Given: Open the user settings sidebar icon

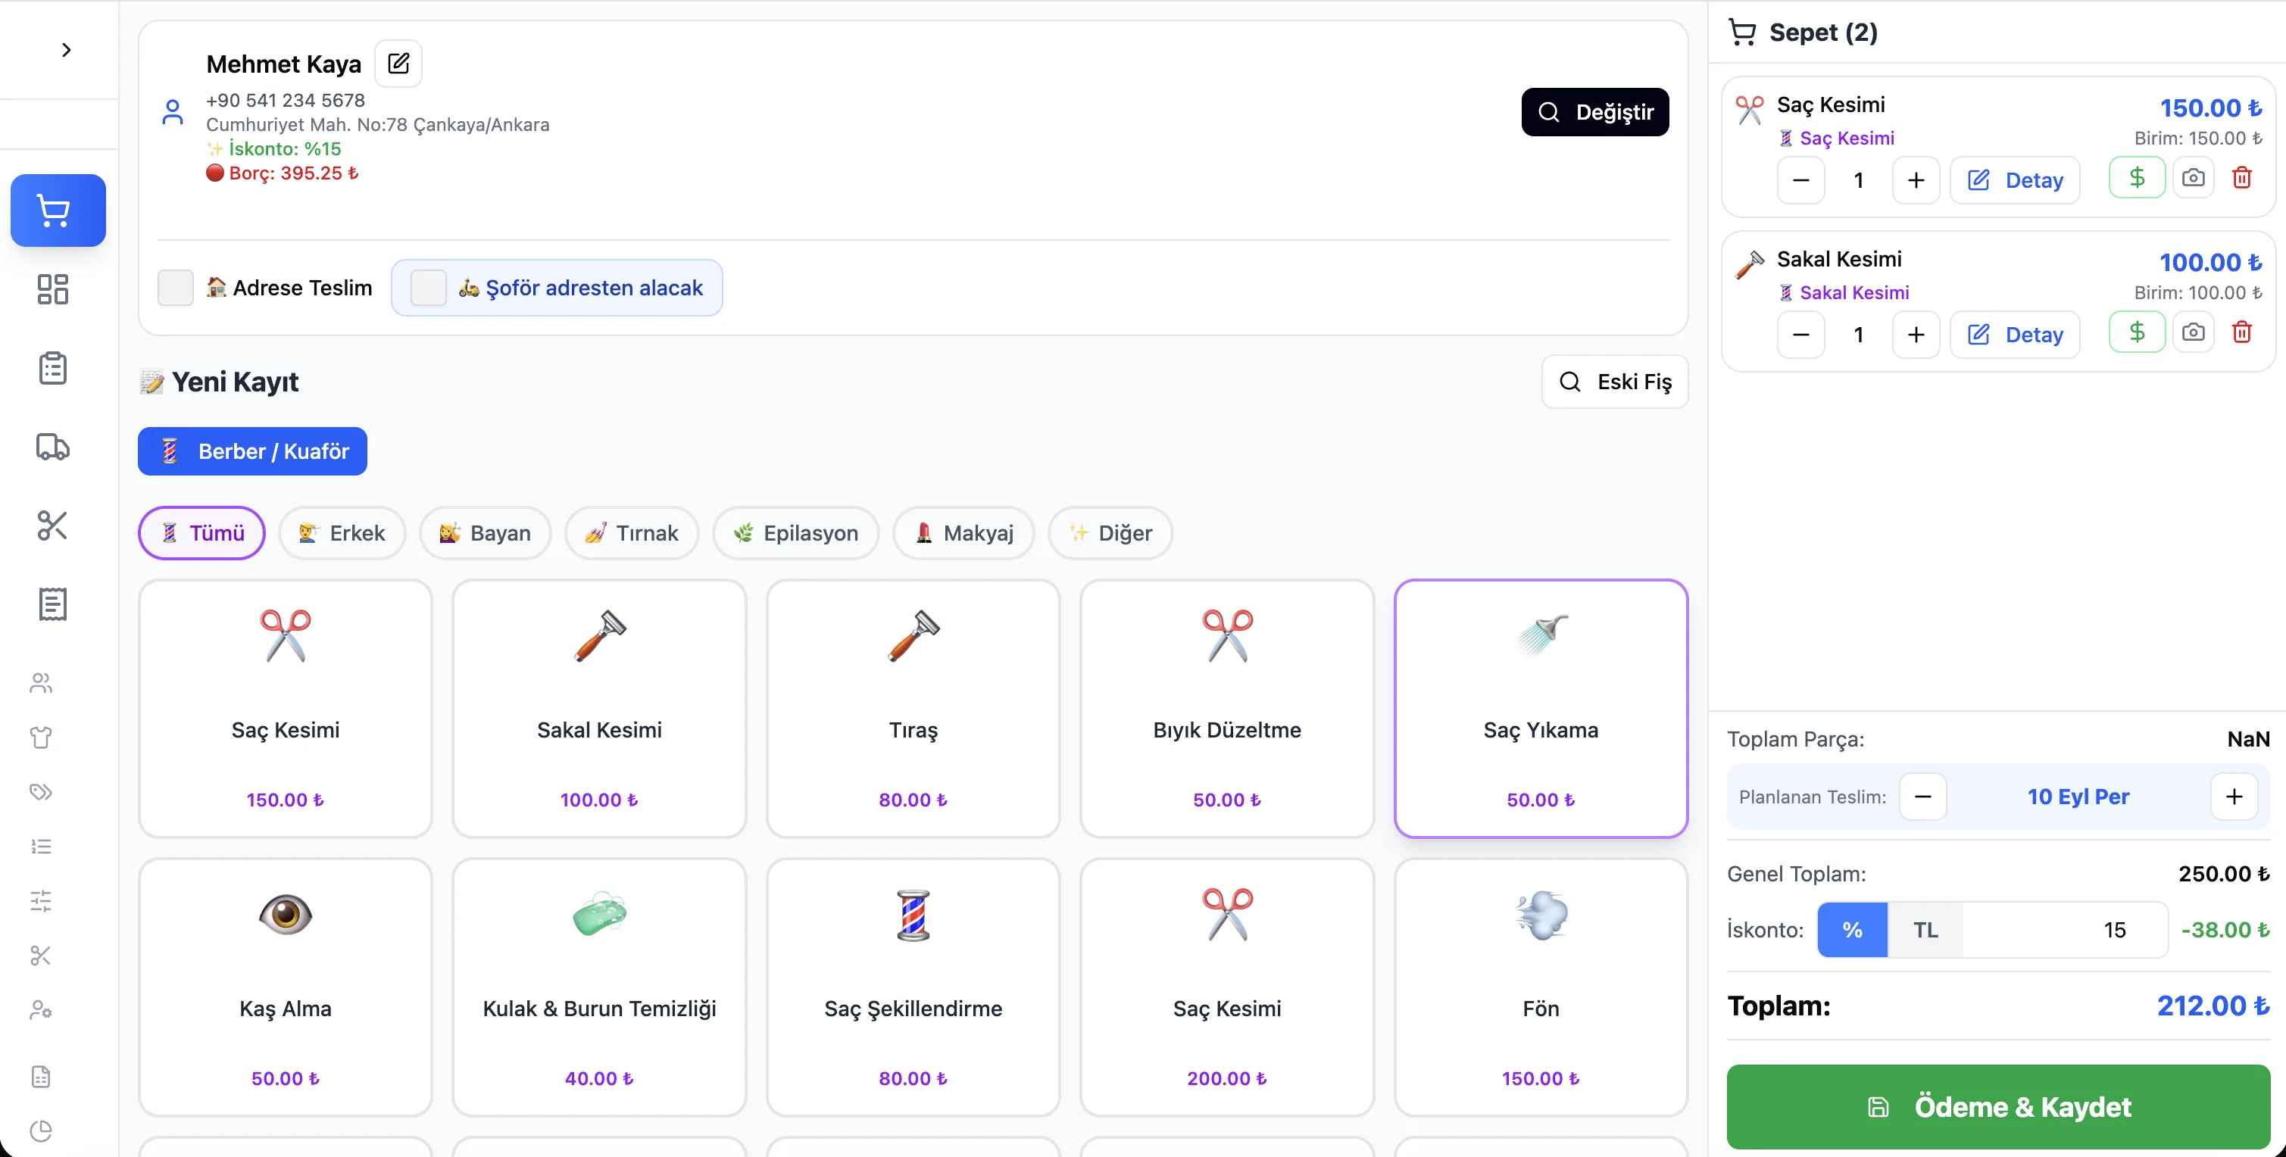Looking at the screenshot, I should click(41, 1011).
